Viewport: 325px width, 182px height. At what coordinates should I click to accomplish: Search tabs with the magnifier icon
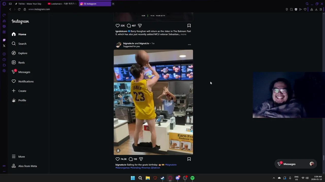click(307, 4)
